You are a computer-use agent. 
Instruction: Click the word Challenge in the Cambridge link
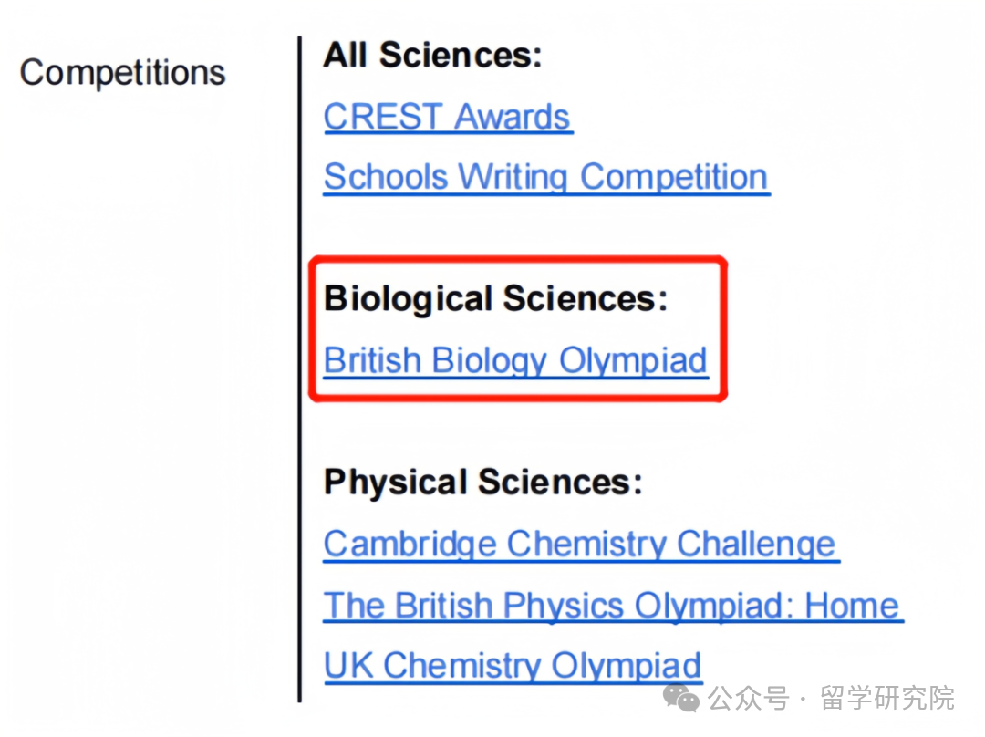[756, 545]
